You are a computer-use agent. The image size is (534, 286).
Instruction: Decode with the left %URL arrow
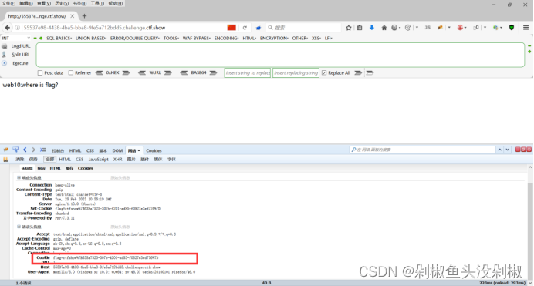tap(142, 72)
